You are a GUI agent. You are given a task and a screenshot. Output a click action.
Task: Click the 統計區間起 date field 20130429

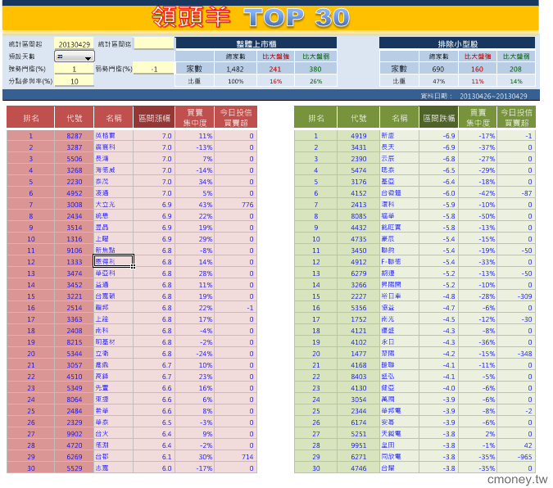(74, 44)
